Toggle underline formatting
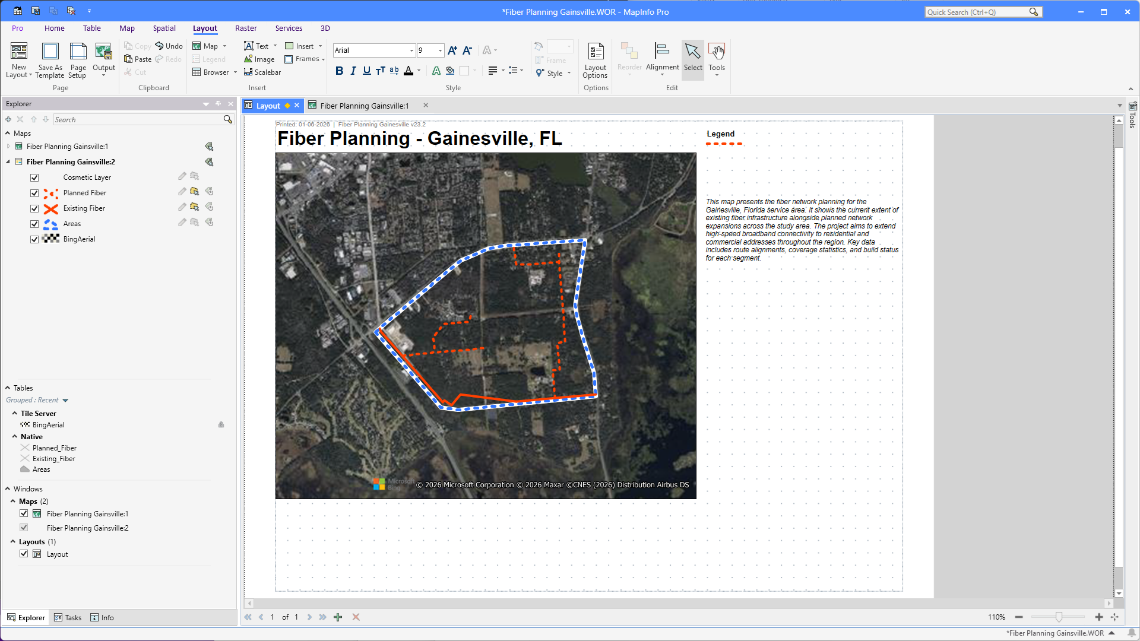This screenshot has height=641, width=1140. 367,71
